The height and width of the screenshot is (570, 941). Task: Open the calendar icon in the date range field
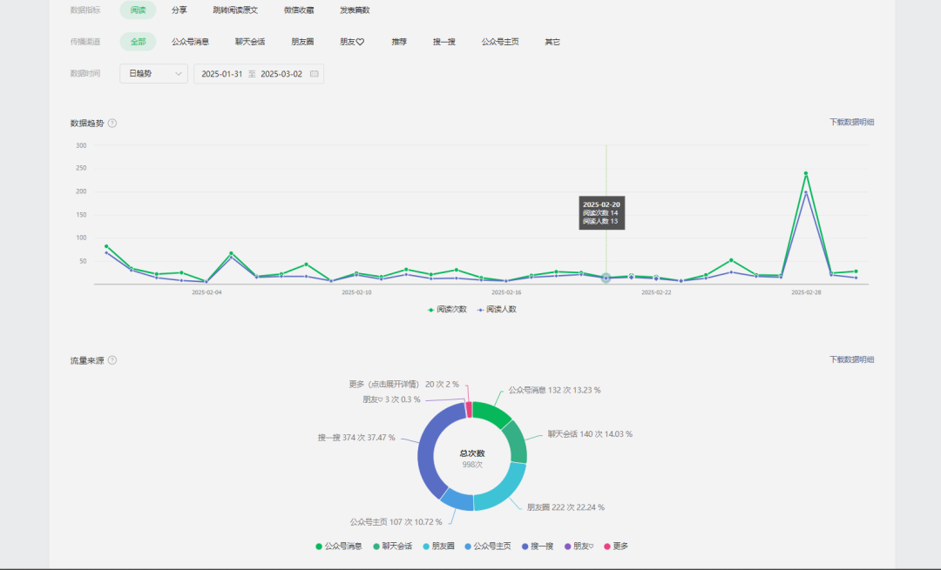314,74
